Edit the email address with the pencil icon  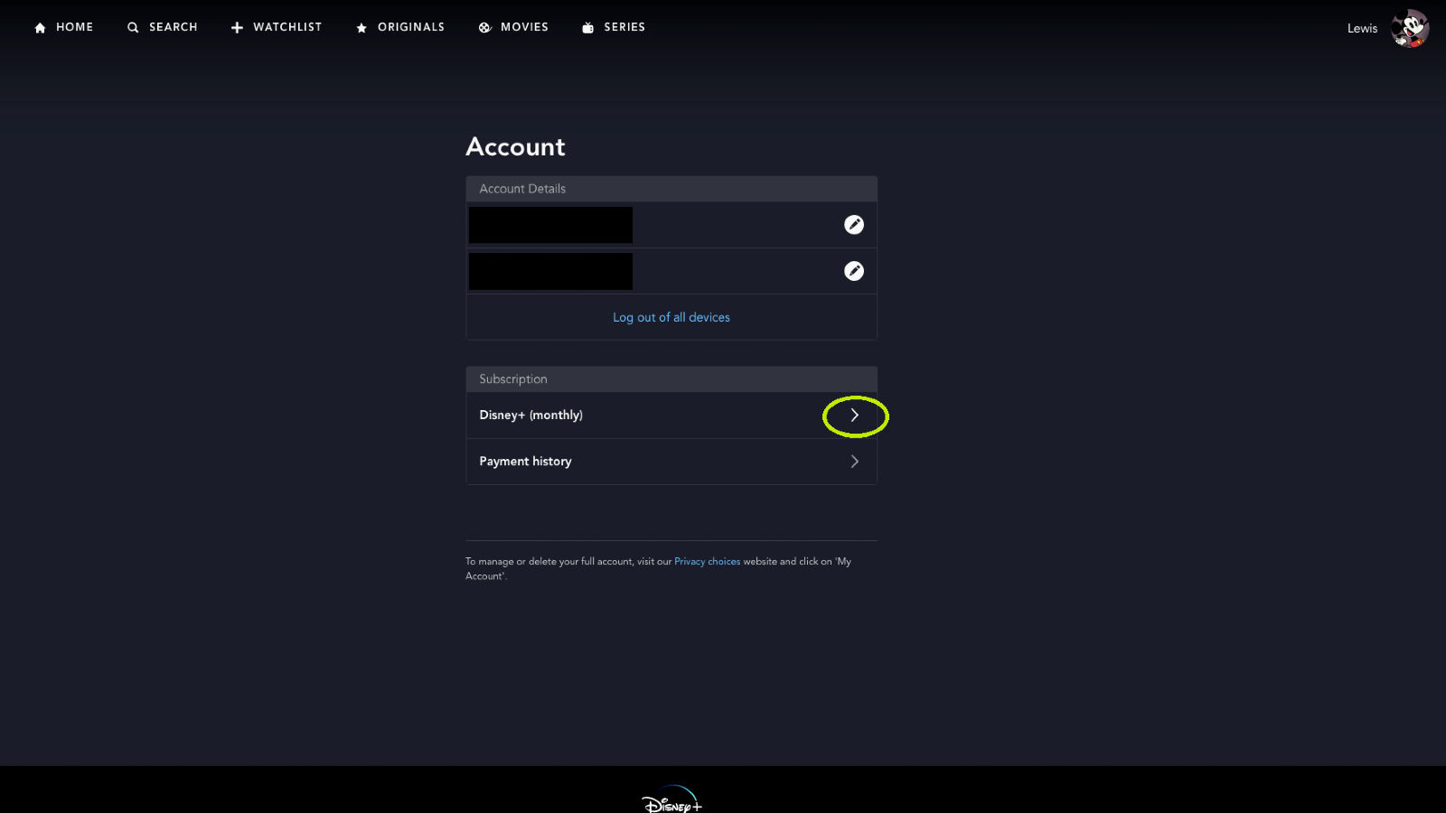853,224
